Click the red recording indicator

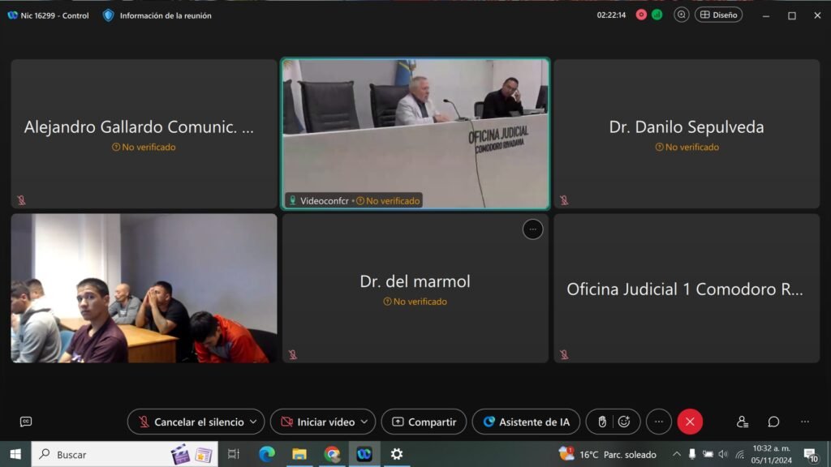click(641, 15)
